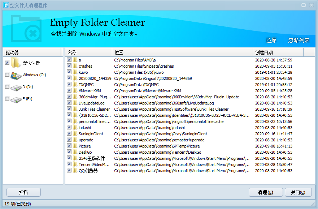Click the '19 项(已找到)' status text
The width and height of the screenshot is (318, 209).
pos(18,204)
